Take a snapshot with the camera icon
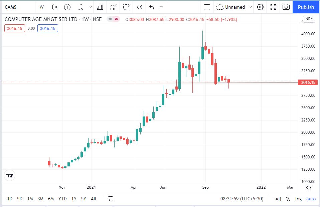Screen dimensions: 320x207 tap(286, 7)
